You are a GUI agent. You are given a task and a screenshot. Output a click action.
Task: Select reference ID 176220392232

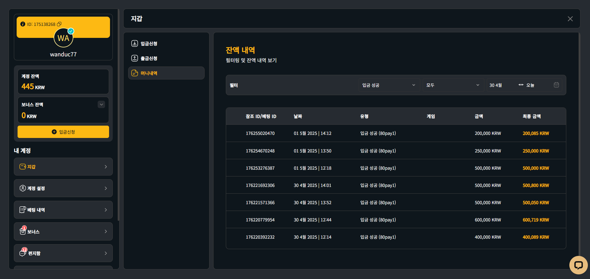tap(260, 237)
